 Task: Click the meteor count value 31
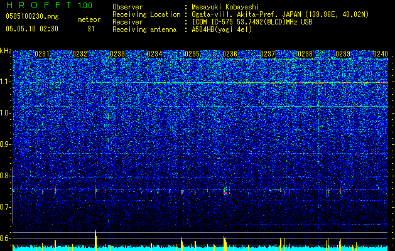[91, 29]
